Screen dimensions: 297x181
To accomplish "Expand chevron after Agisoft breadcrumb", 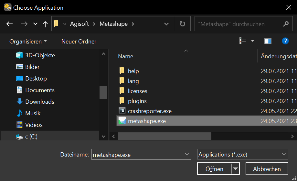I will point(94,24).
